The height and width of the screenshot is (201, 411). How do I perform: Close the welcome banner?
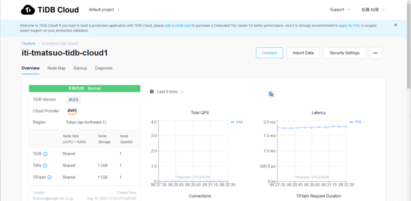(395, 25)
